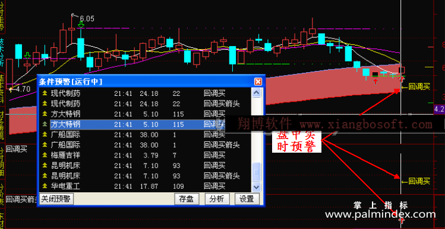Open the 设置 settings button
The width and height of the screenshot is (445, 229).
click(247, 199)
